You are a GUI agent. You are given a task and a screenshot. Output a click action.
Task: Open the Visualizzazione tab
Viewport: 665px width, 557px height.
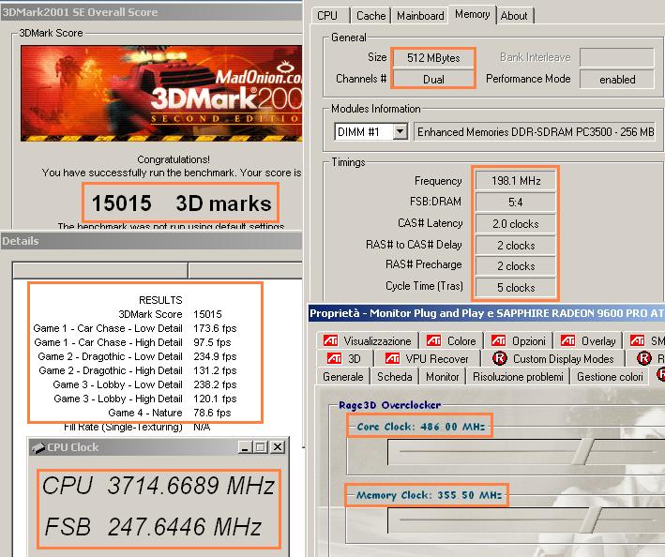click(x=368, y=340)
